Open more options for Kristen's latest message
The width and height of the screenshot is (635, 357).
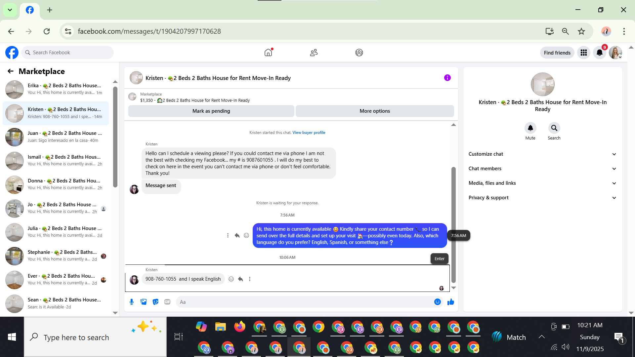point(250,279)
